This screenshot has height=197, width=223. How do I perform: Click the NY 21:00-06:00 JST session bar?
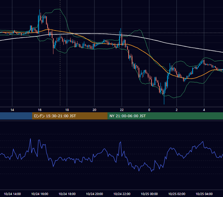pos(165,116)
